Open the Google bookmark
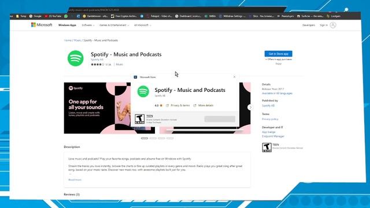 [35, 16]
